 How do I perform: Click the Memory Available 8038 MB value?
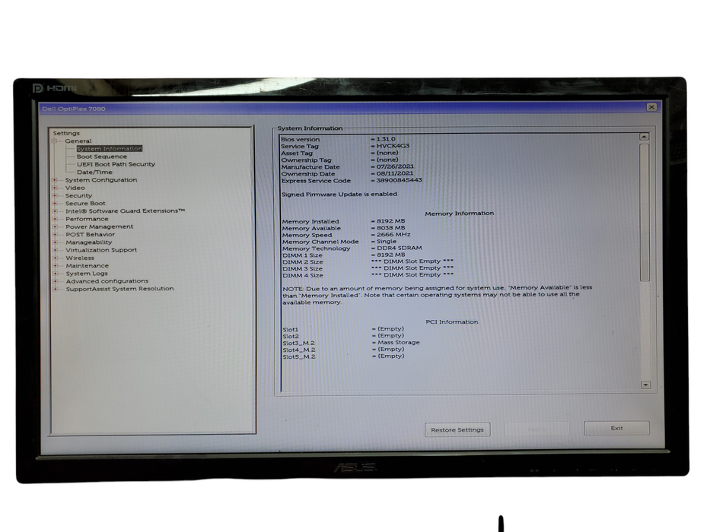(391, 228)
